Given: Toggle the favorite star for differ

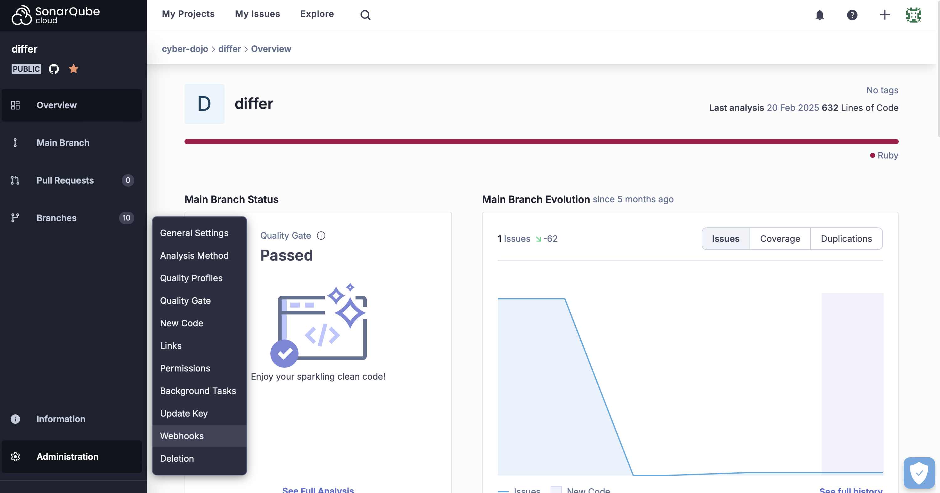Looking at the screenshot, I should tap(74, 69).
